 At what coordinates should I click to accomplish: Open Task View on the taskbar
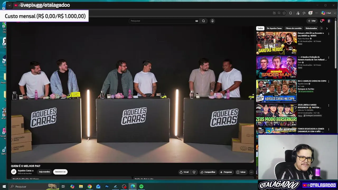(63, 187)
